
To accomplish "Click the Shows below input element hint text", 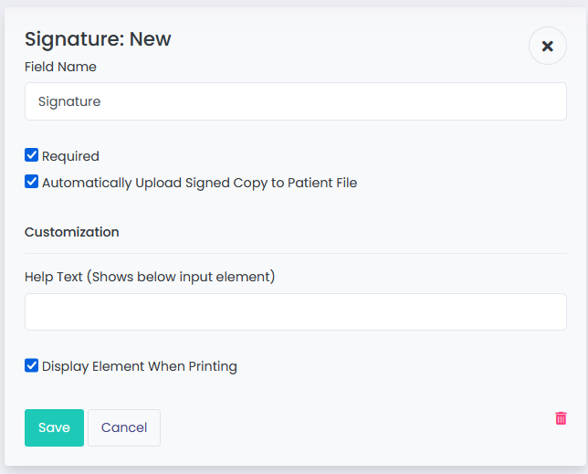I will 181,277.
